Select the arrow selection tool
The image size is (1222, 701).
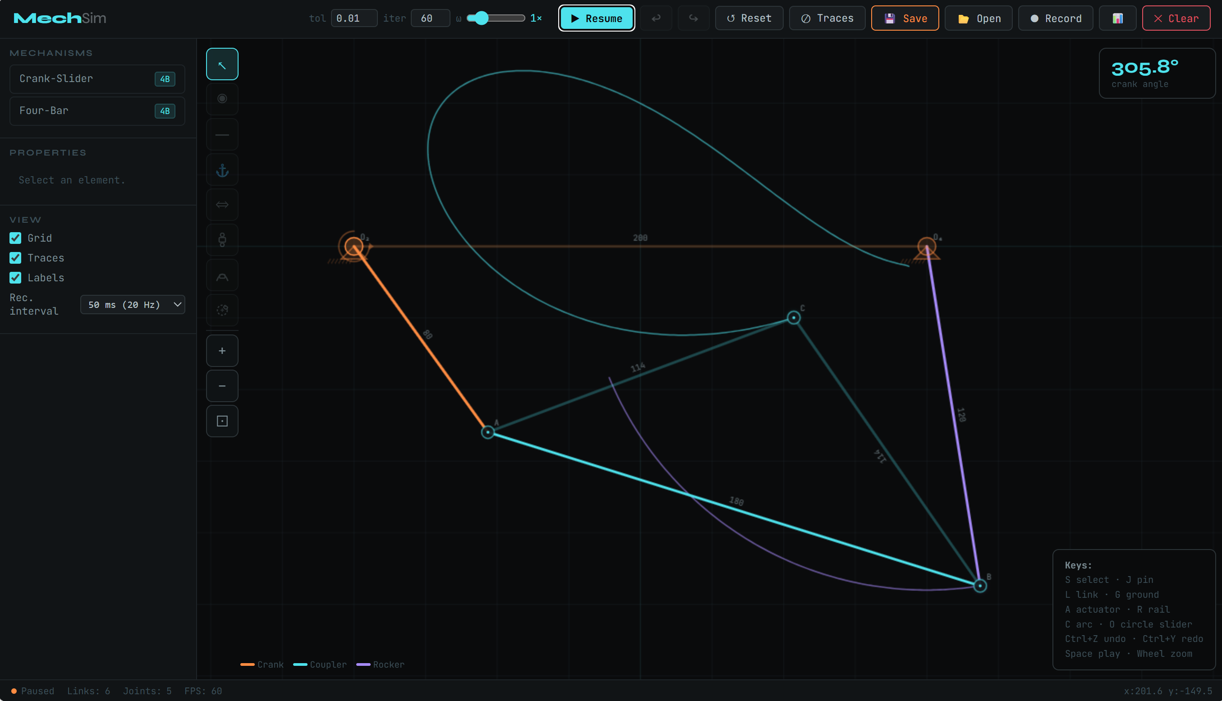click(222, 63)
